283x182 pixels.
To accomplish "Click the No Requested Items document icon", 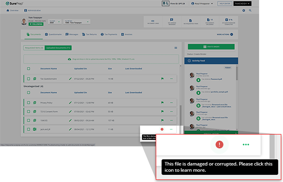I will 190,20.
